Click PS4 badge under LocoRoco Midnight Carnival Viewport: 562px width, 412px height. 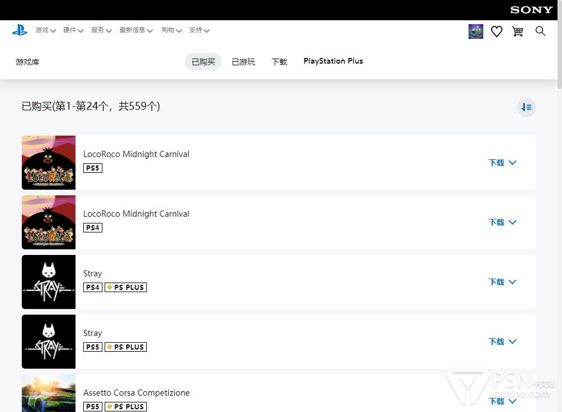[x=93, y=228]
